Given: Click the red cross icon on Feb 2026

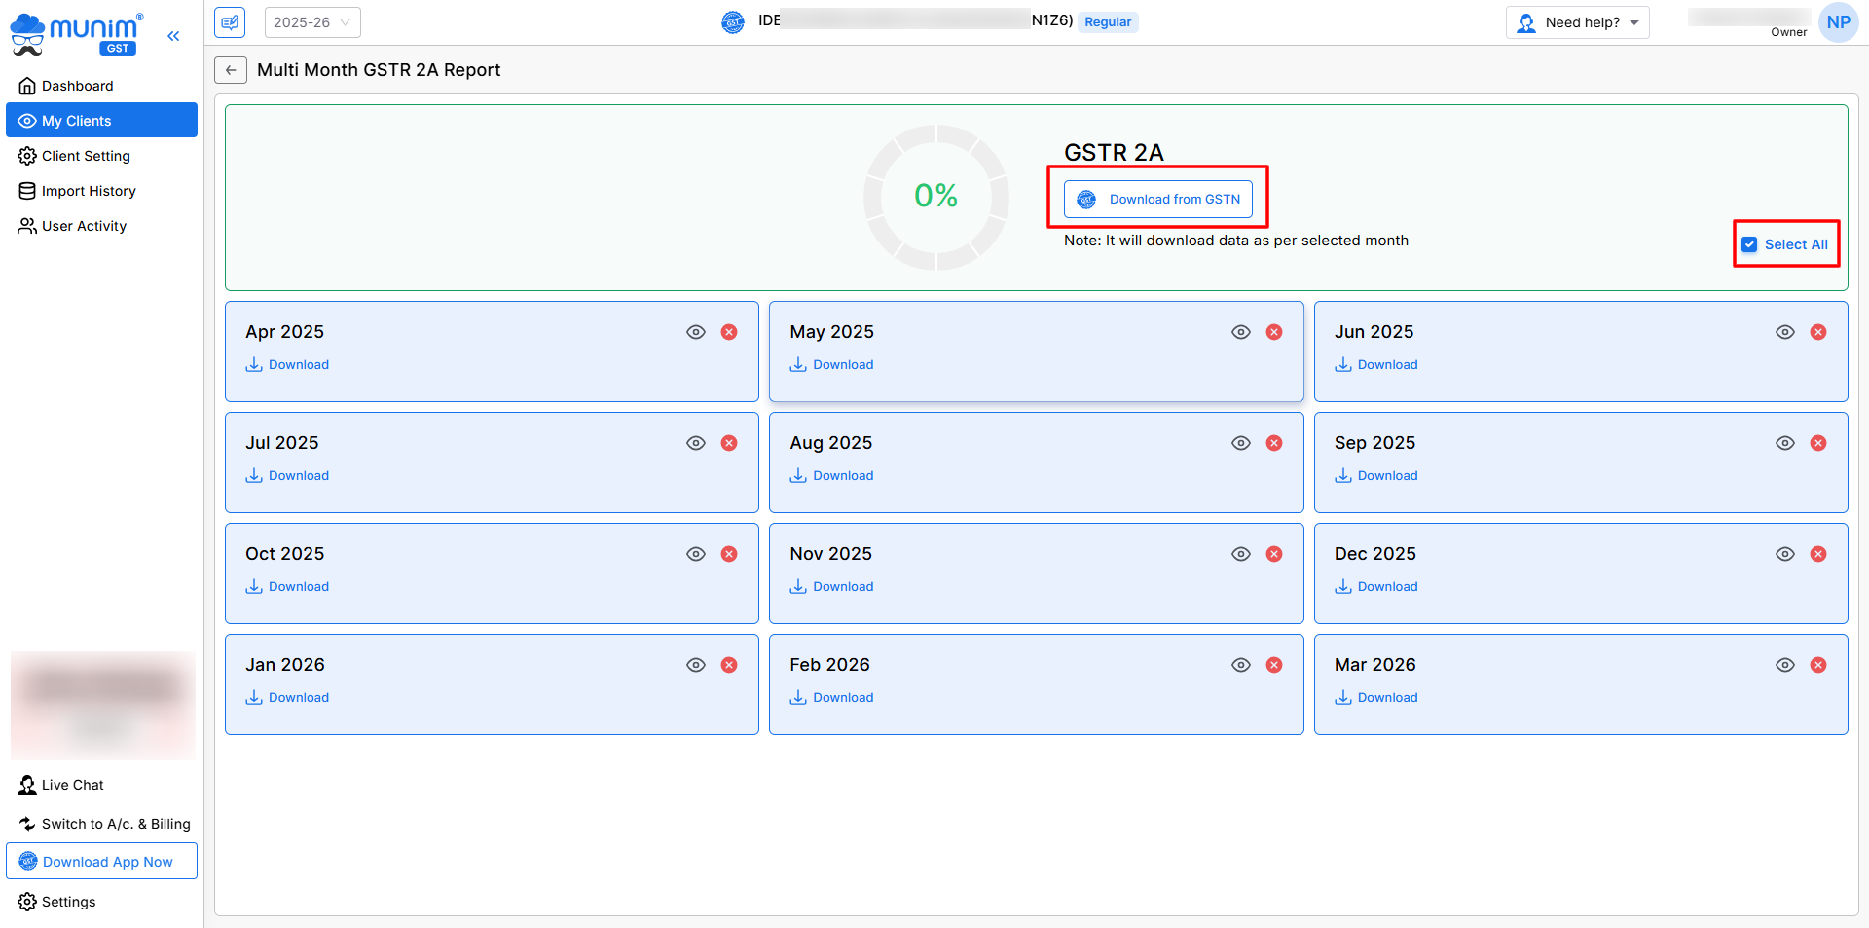Looking at the screenshot, I should pos(1273,665).
